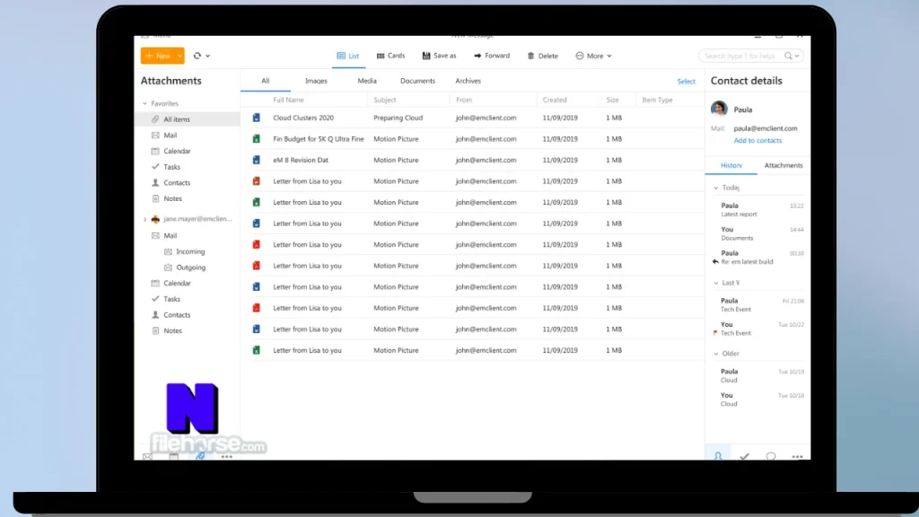919x517 pixels.
Task: Open Paula's Re: em latest build message
Action: point(757,258)
